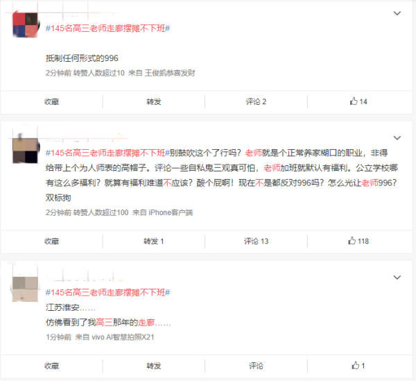Expand options chevron on third post
Screen dimensions: 416x381
pyautogui.click(x=397, y=277)
